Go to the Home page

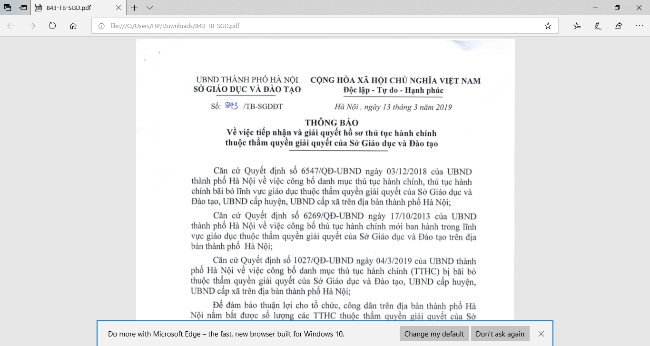73,26
